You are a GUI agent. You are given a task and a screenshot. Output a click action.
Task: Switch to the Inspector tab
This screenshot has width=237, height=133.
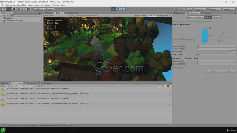tap(179, 13)
